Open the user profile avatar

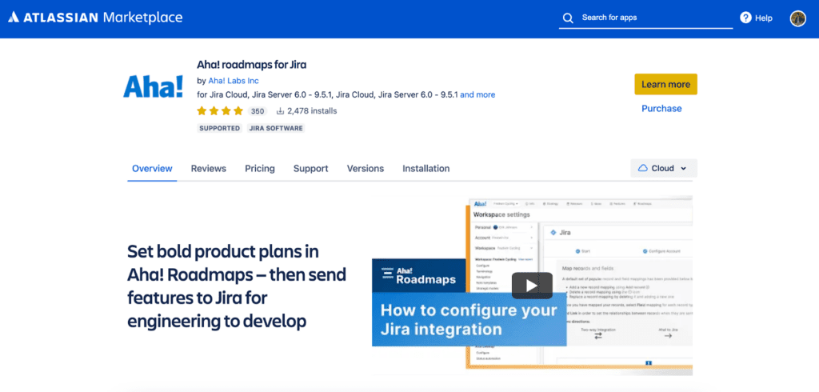(x=797, y=18)
